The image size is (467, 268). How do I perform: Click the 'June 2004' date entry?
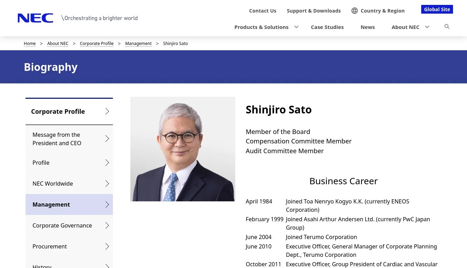tap(259, 237)
